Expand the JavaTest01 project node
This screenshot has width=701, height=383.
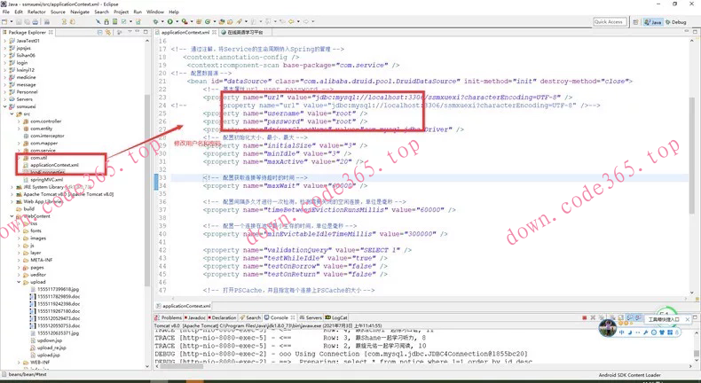(5, 41)
